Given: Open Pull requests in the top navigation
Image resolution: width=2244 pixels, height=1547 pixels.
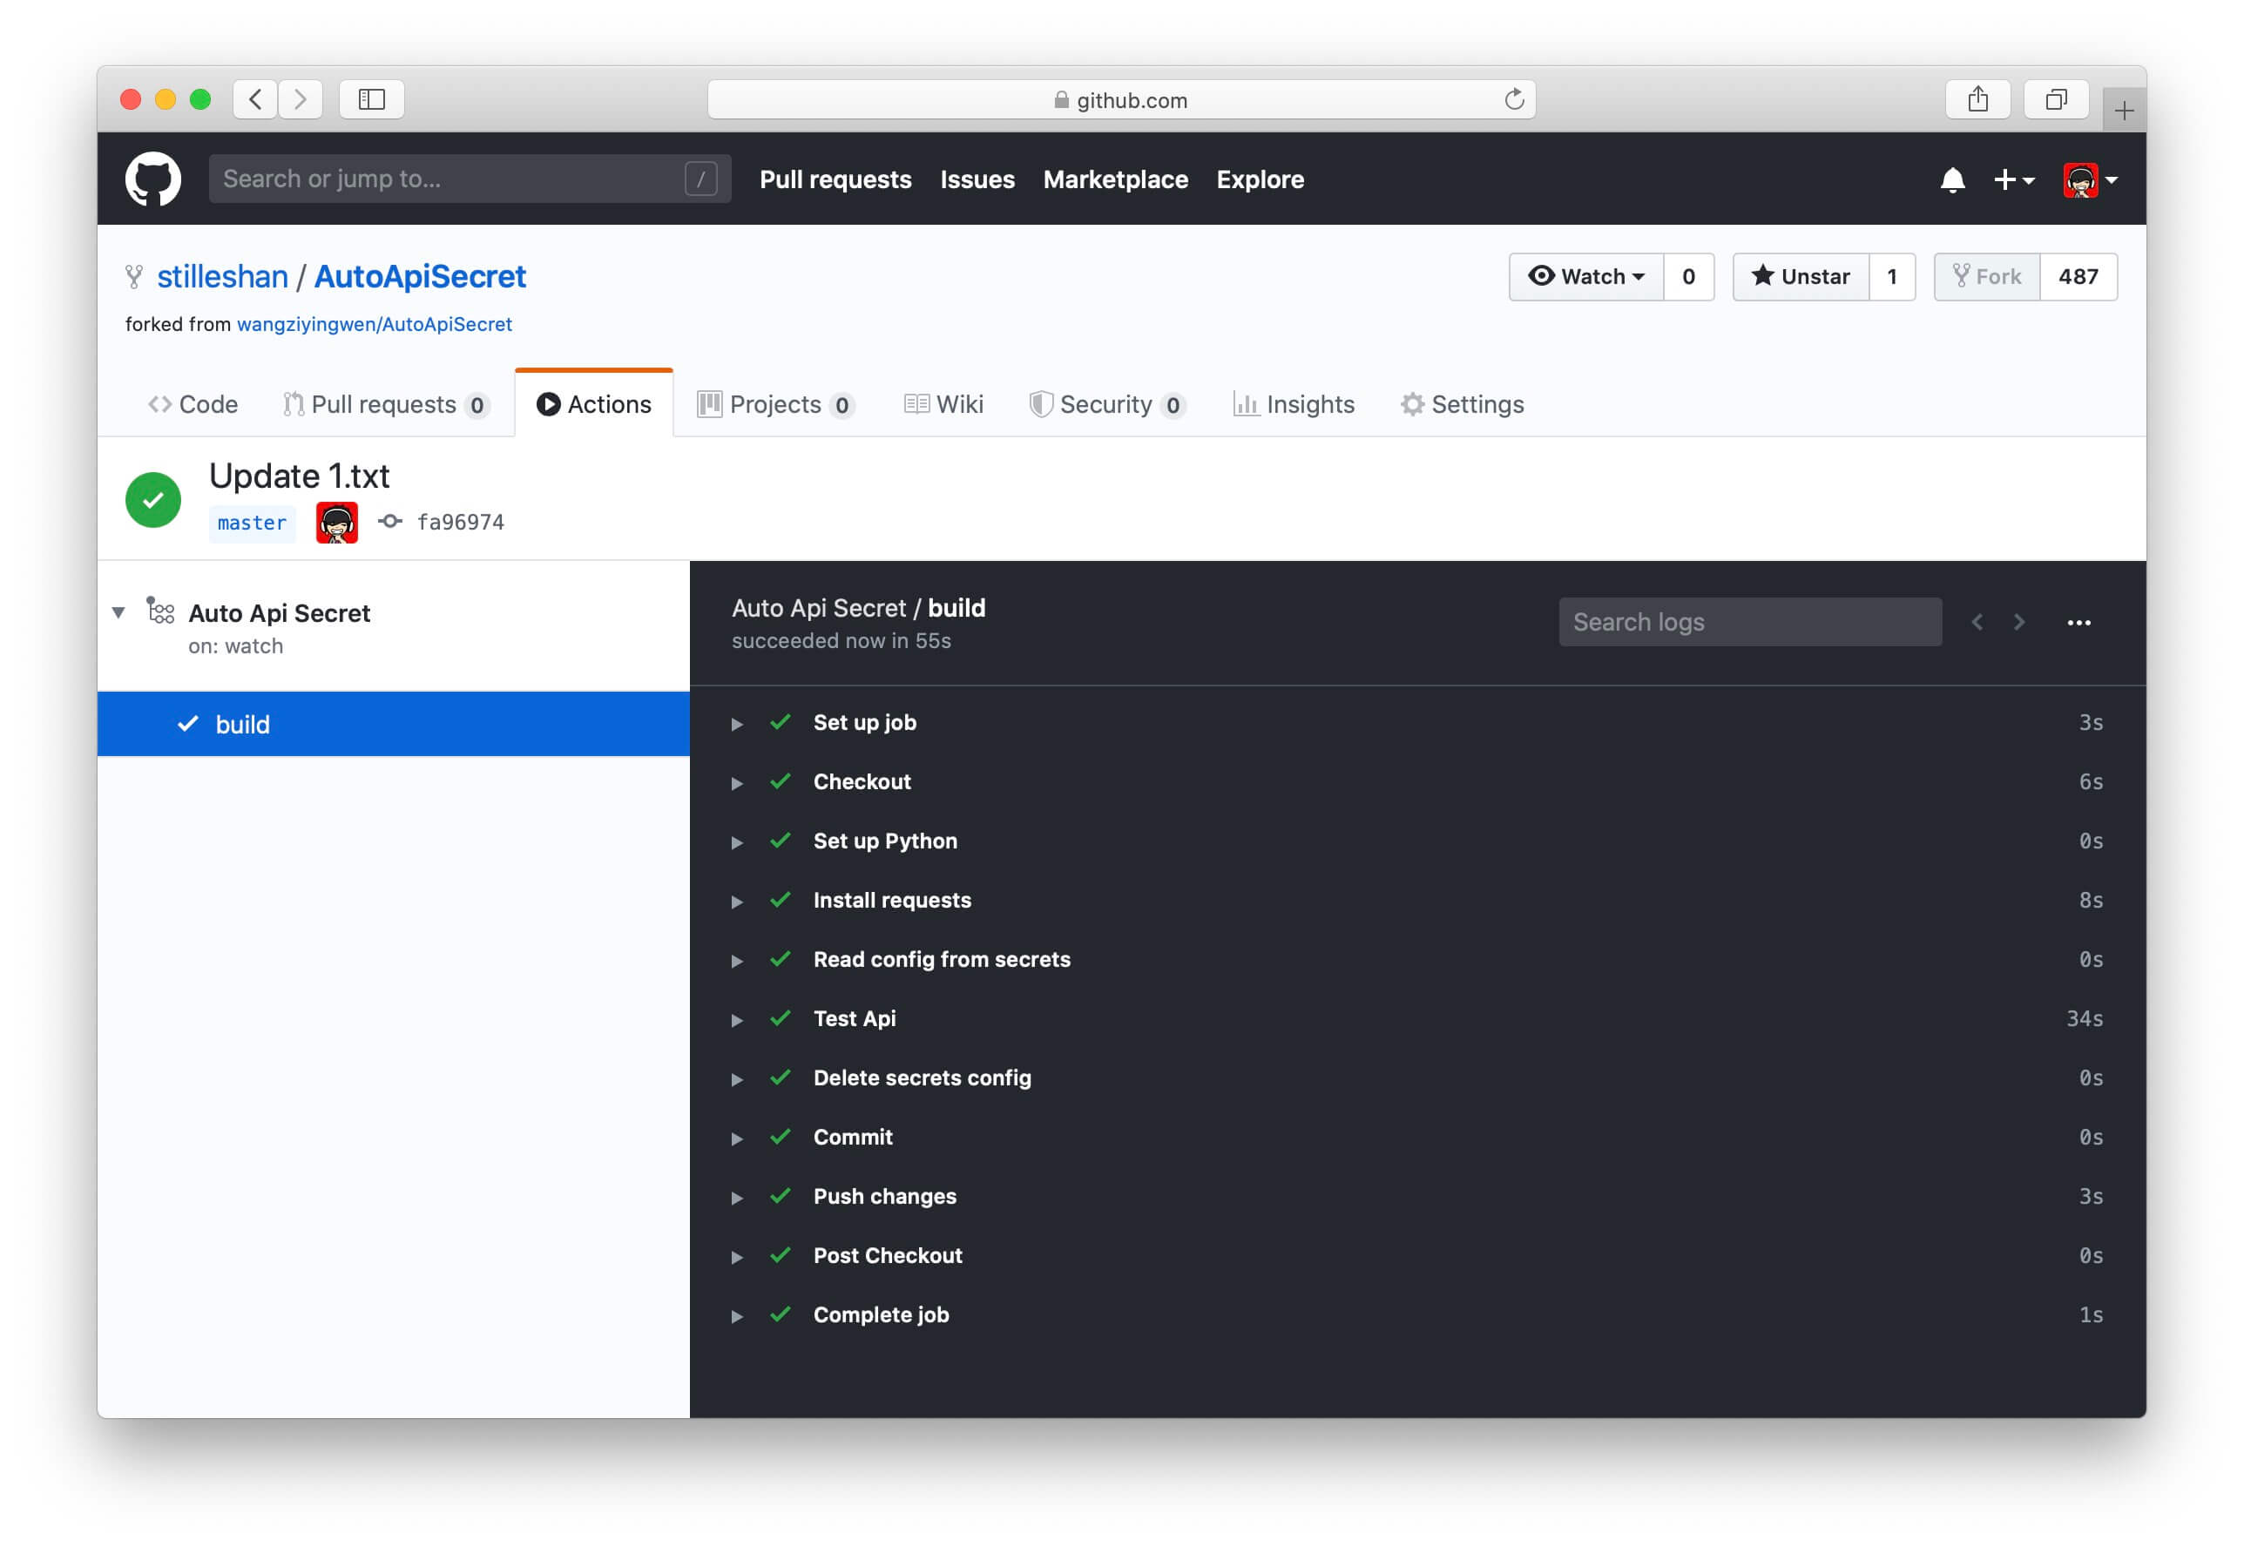Looking at the screenshot, I should 835,179.
